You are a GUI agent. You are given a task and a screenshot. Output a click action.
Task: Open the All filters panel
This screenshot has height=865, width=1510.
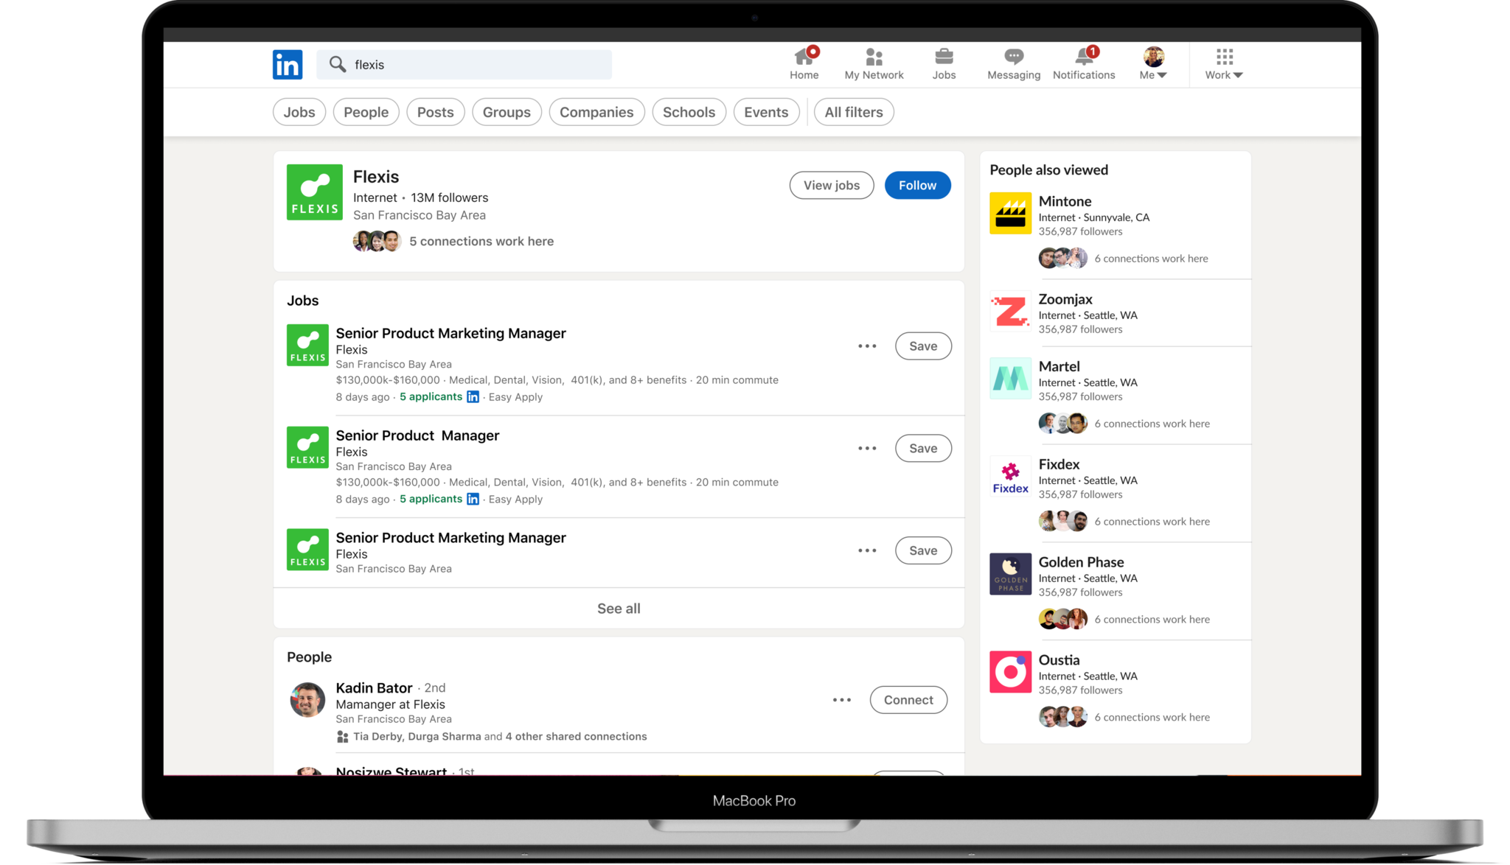point(853,112)
